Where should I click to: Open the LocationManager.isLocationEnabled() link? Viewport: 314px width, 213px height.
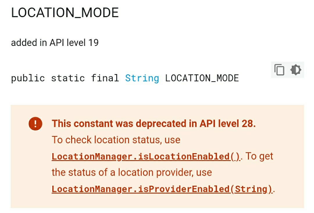tap(146, 157)
